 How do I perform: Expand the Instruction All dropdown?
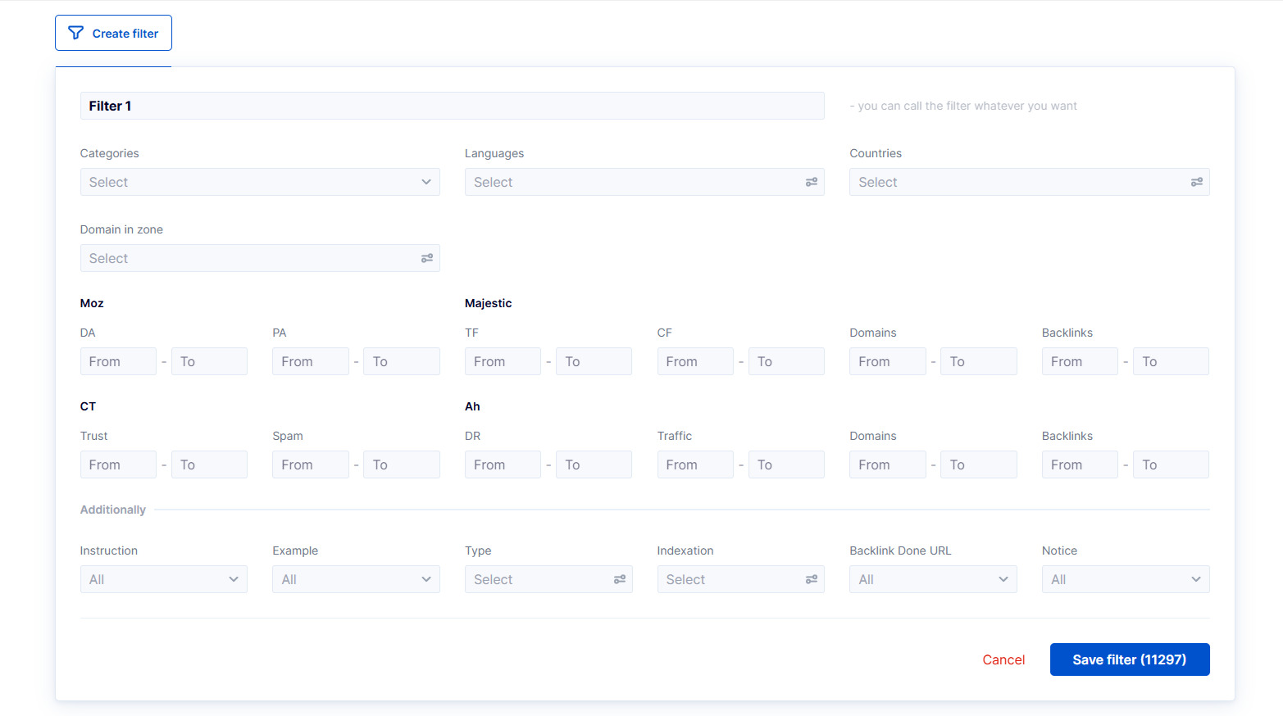coord(163,579)
